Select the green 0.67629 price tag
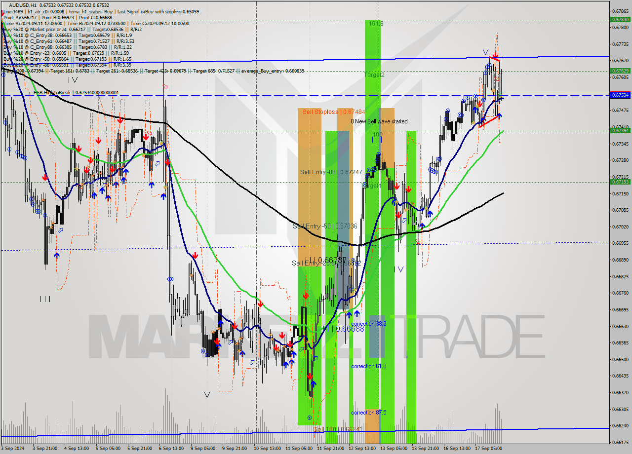This screenshot has width=632, height=454. (x=620, y=71)
